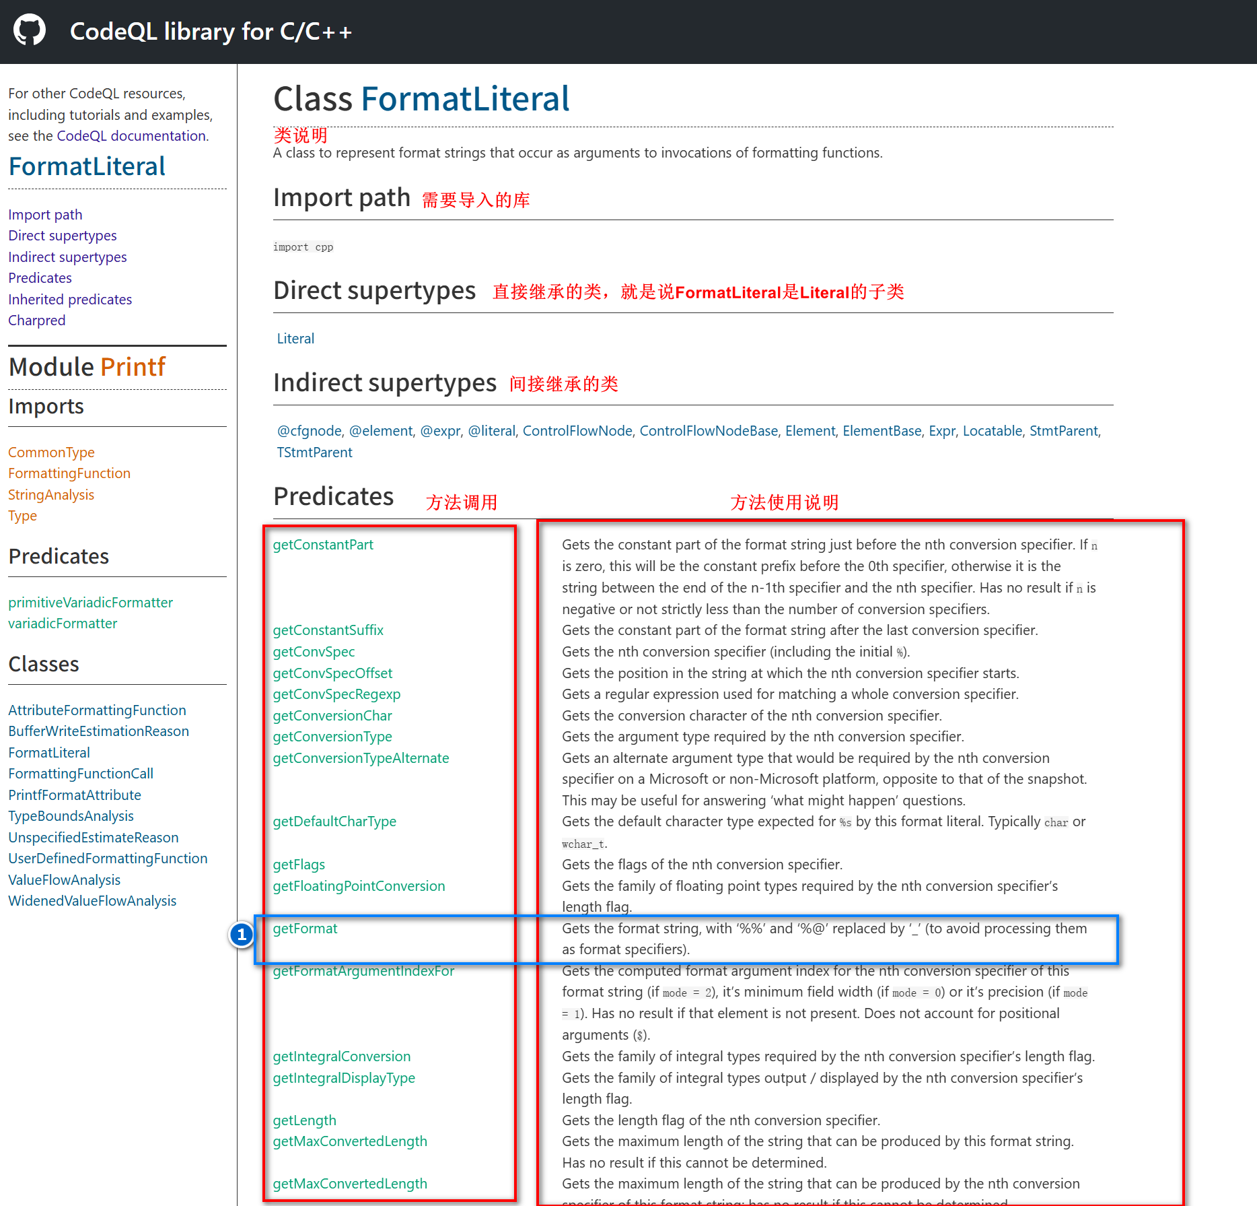Open the Printf module link
This screenshot has height=1206, width=1257.
[x=133, y=367]
